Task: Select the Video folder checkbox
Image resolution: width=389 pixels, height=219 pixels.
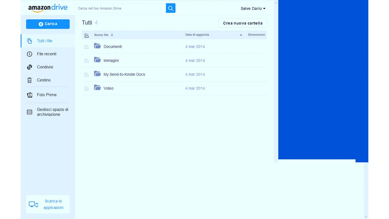Action: click(x=86, y=88)
